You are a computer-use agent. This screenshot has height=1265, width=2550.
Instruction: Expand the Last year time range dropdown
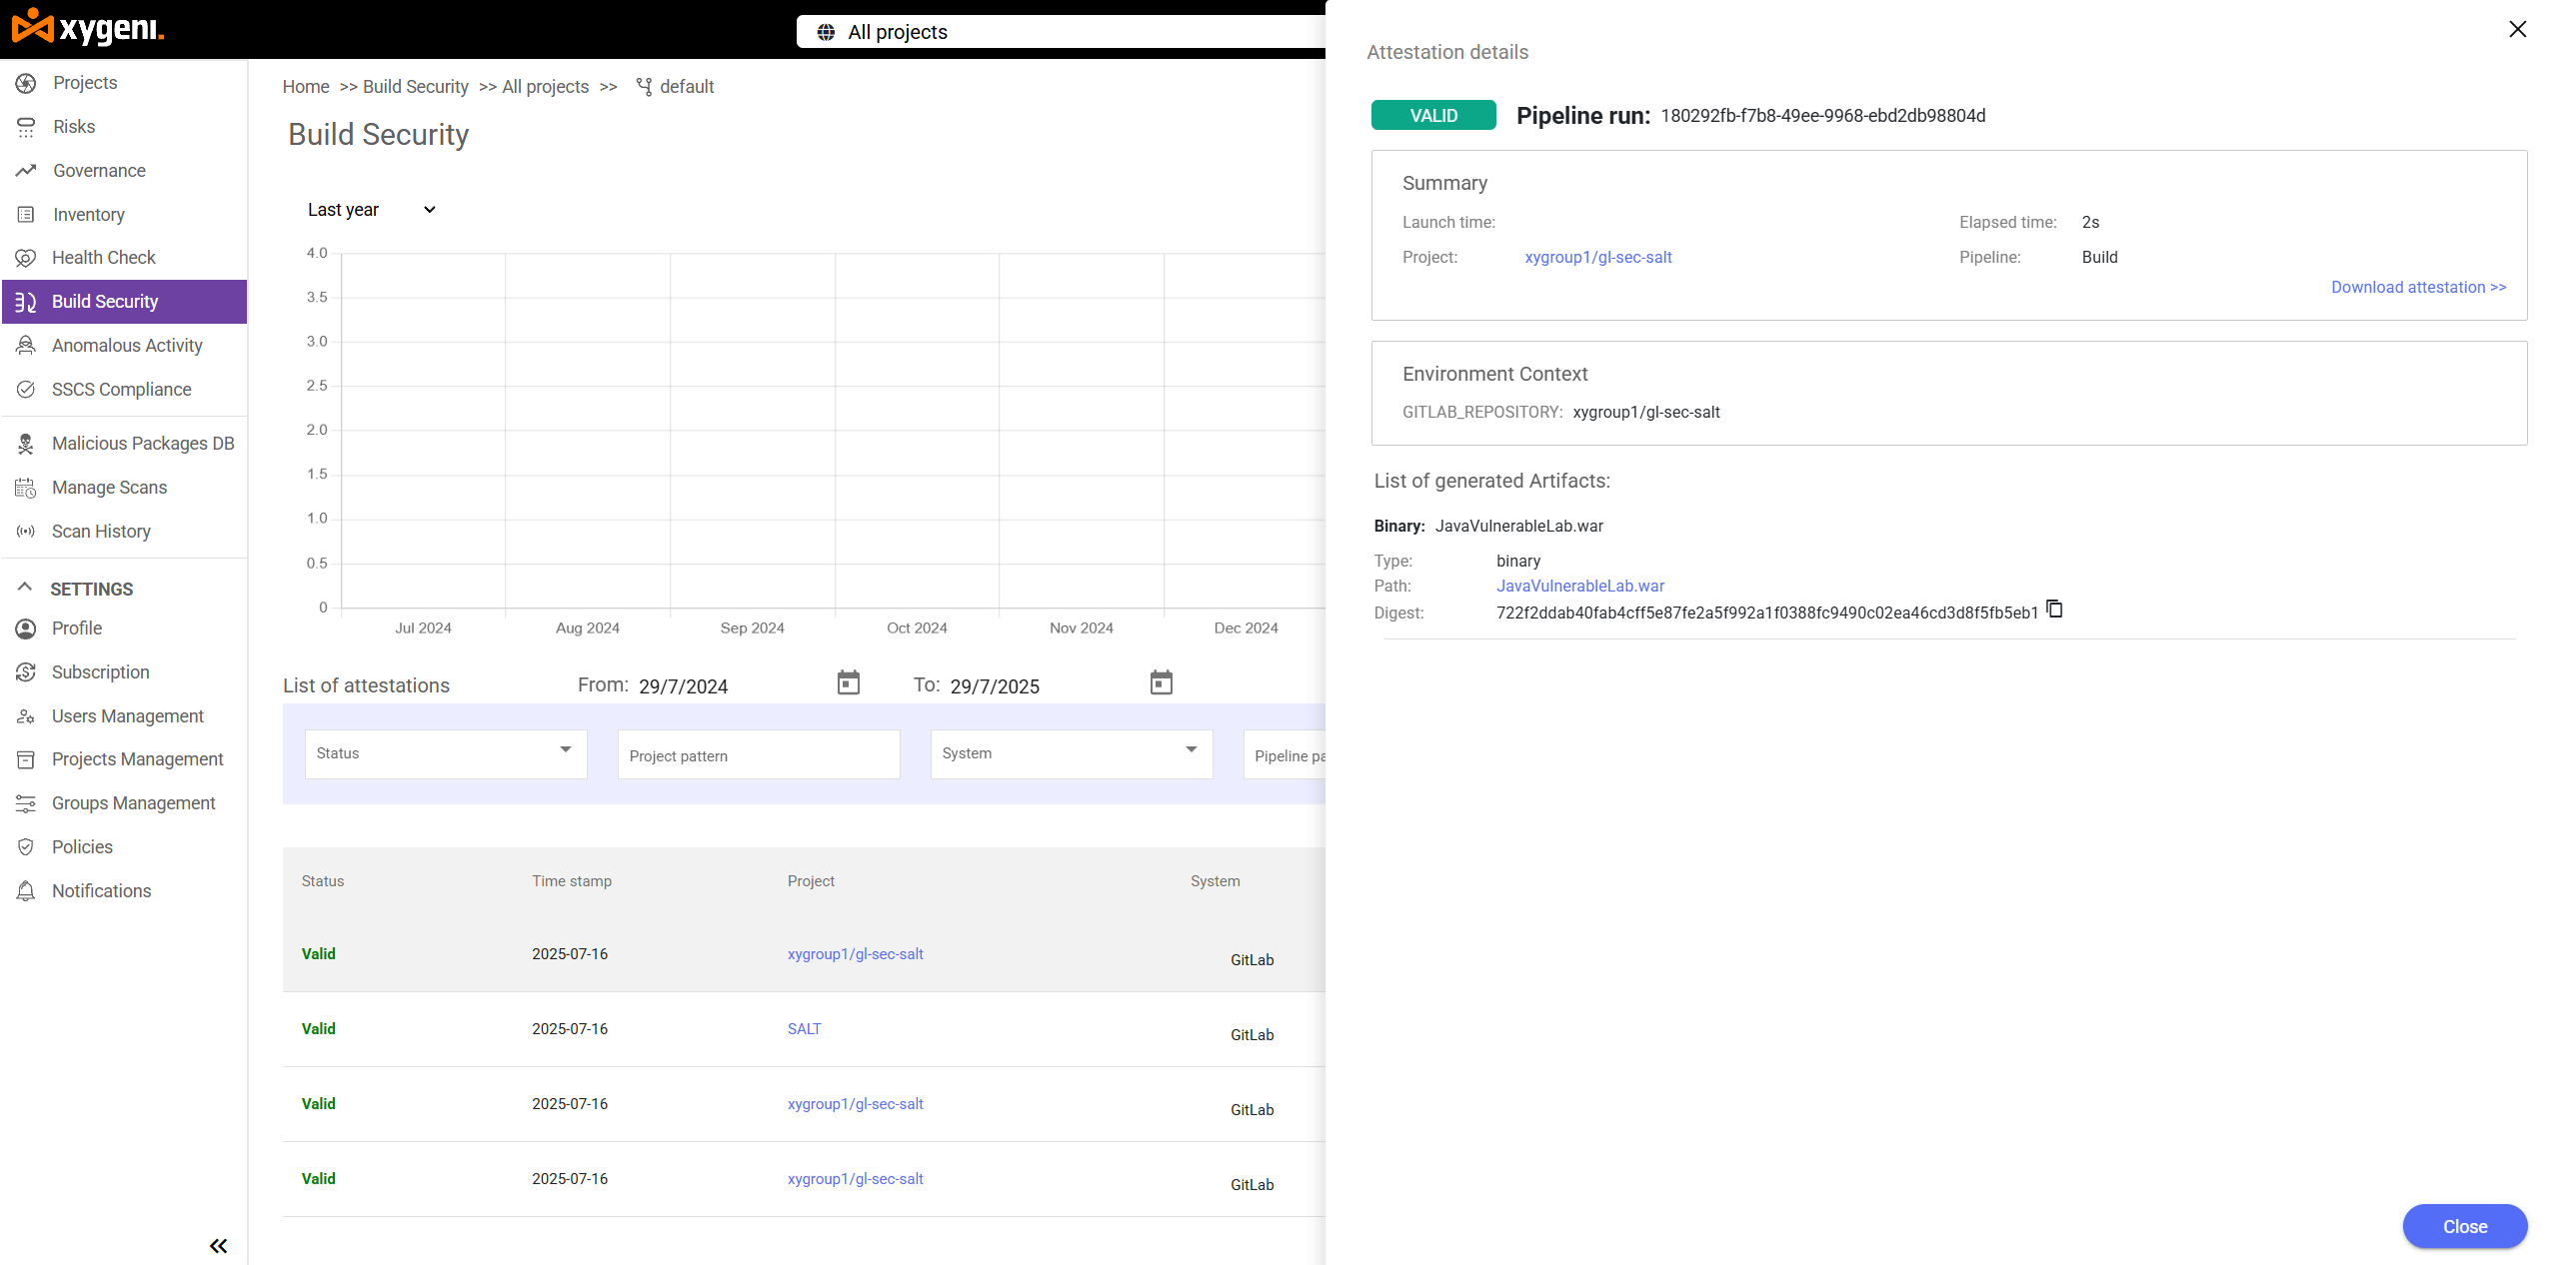372,210
